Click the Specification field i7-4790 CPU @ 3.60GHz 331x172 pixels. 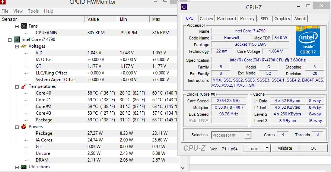268,60
